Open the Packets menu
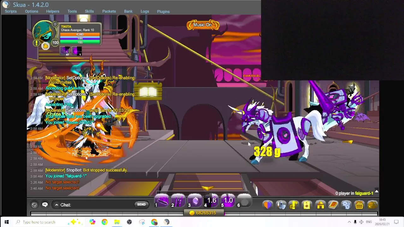 [109, 11]
